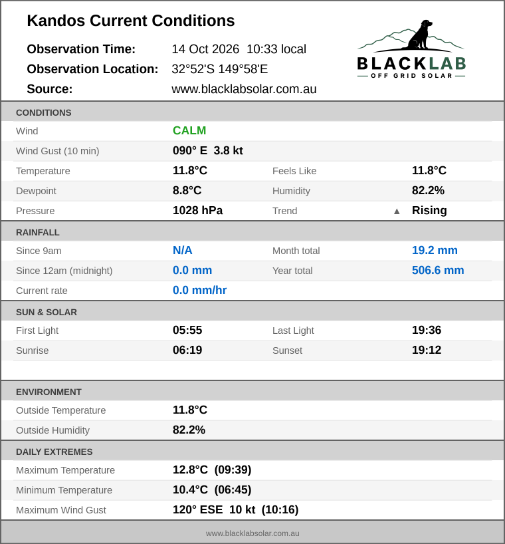The image size is (505, 544).
Task: Open the footer www.blacklabsolar.com.au link
Action: (x=252, y=533)
